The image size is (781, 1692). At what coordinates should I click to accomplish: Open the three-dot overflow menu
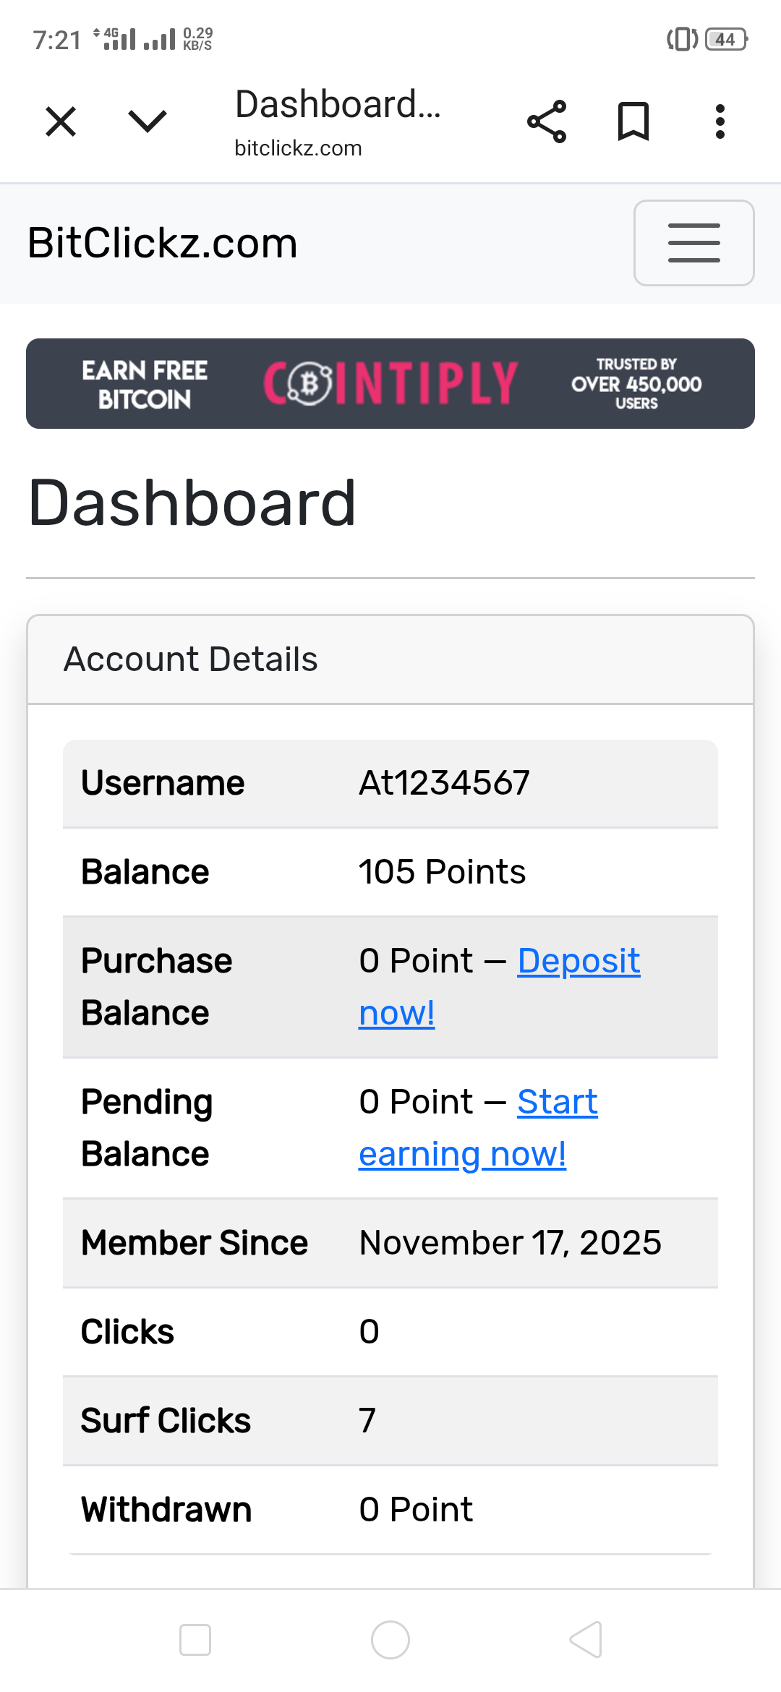(x=720, y=121)
